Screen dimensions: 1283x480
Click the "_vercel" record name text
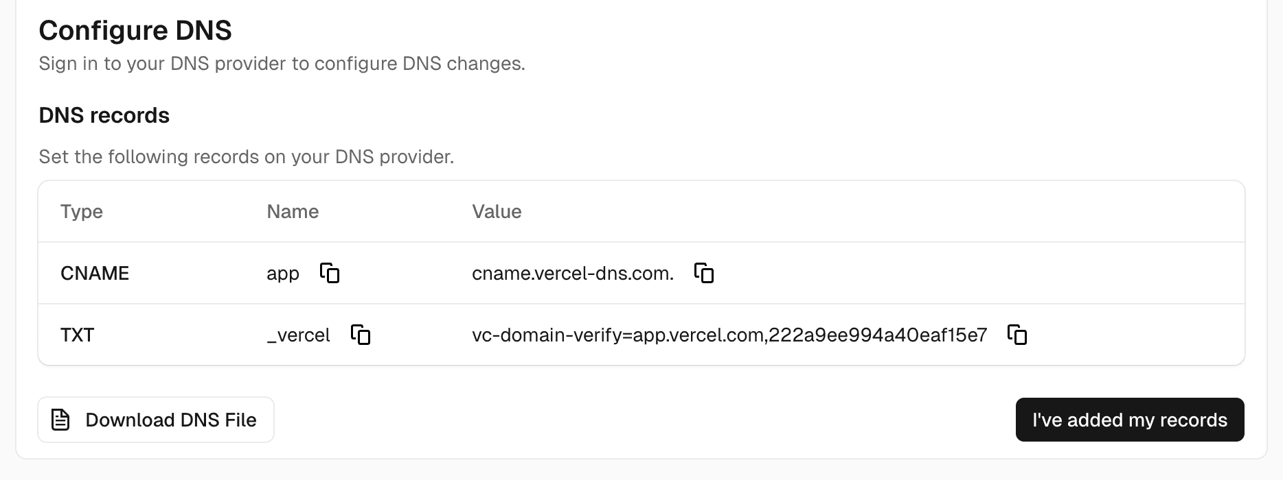click(298, 335)
